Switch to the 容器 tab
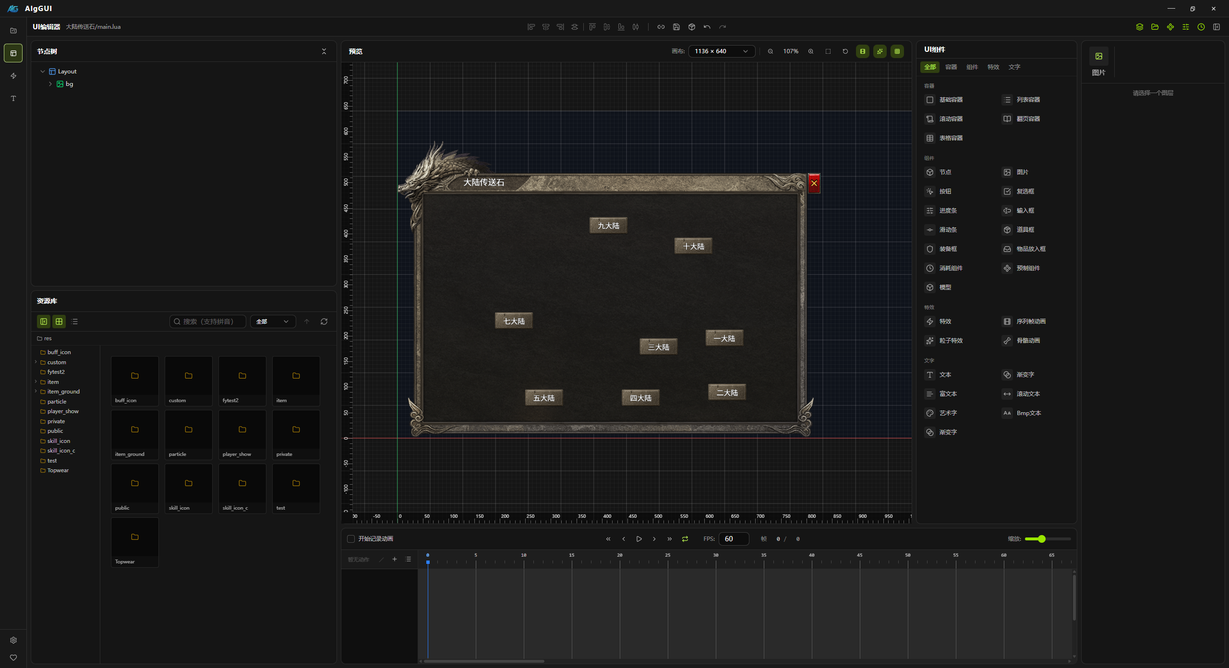The image size is (1229, 668). point(951,67)
